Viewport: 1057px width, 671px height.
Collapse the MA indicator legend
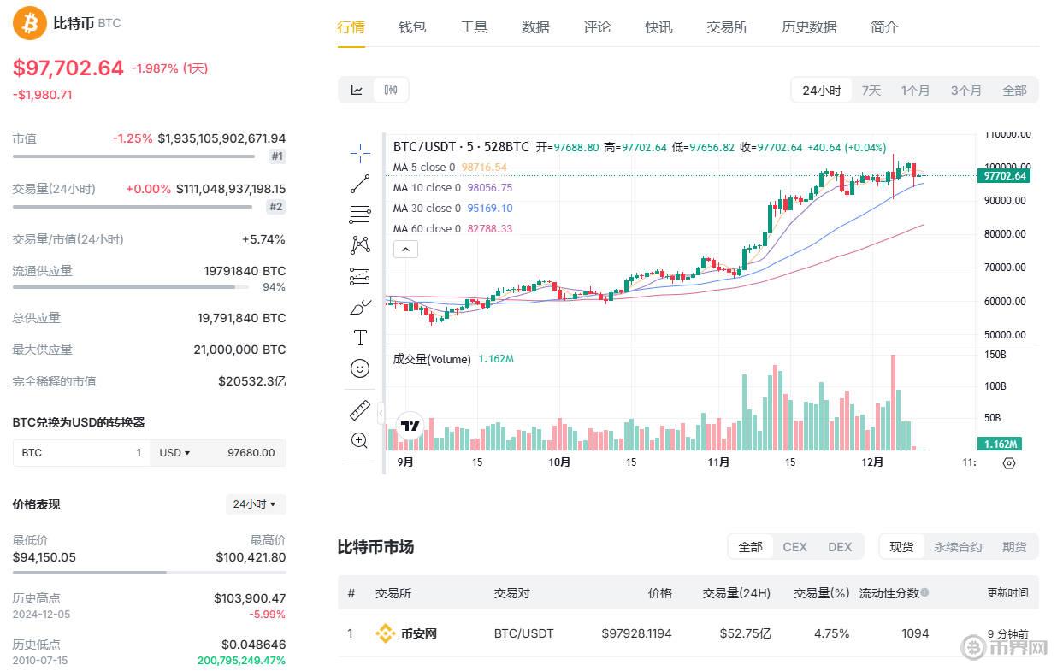(406, 250)
